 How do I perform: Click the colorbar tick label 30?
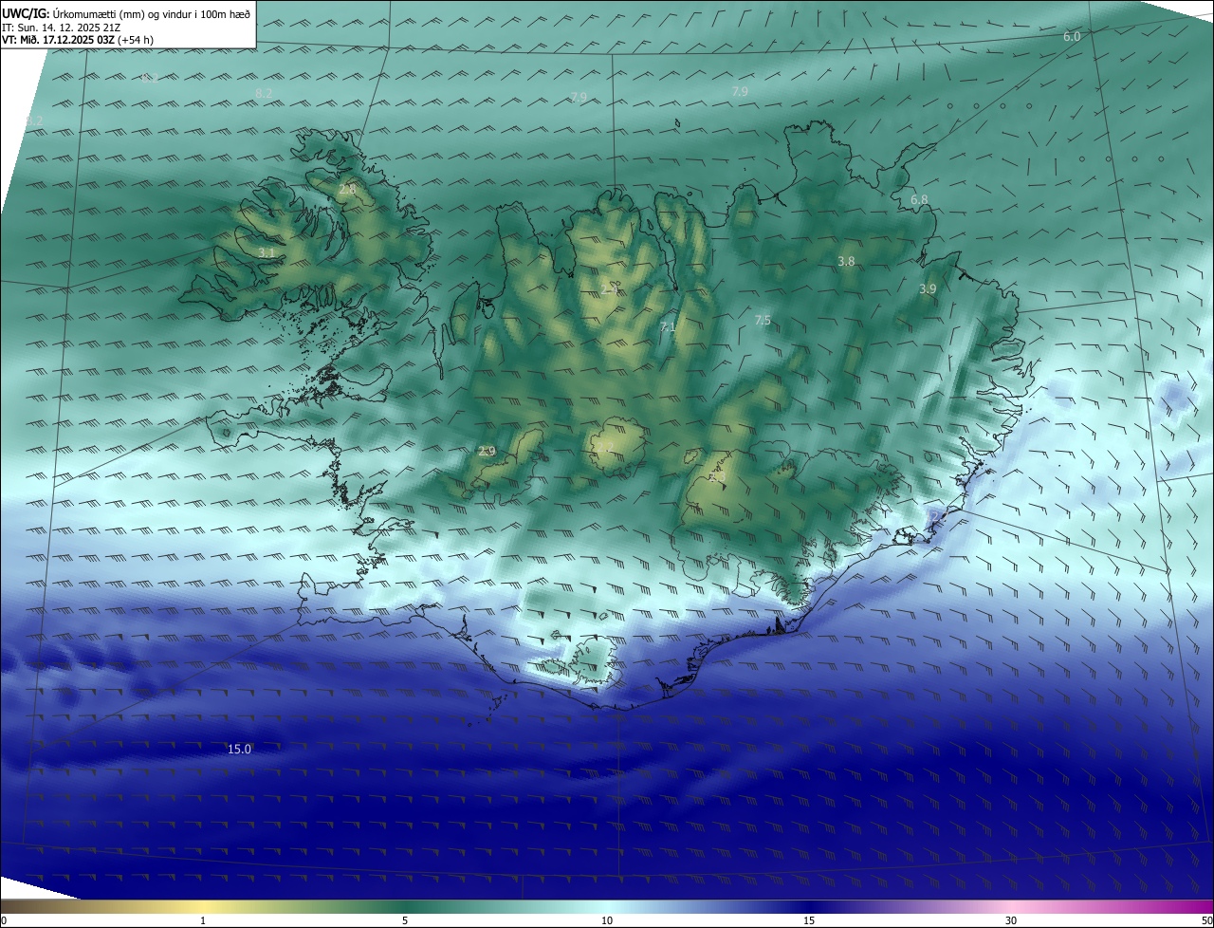click(x=1011, y=920)
